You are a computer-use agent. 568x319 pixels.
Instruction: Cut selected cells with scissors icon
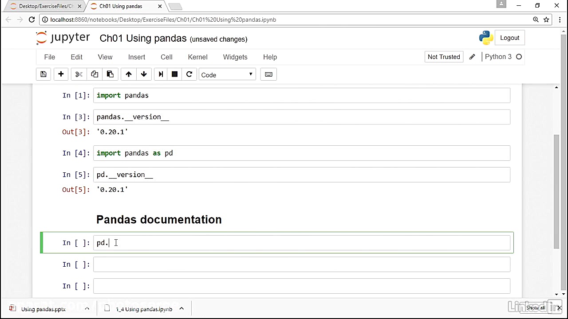[79, 74]
